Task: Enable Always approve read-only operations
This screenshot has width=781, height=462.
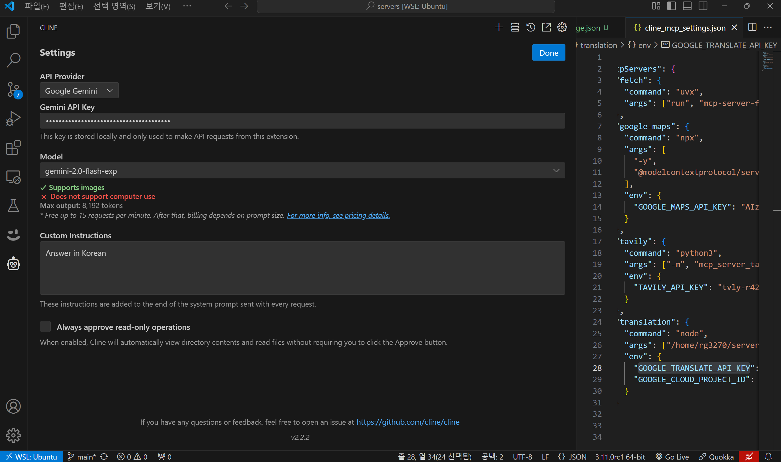Action: [x=46, y=326]
